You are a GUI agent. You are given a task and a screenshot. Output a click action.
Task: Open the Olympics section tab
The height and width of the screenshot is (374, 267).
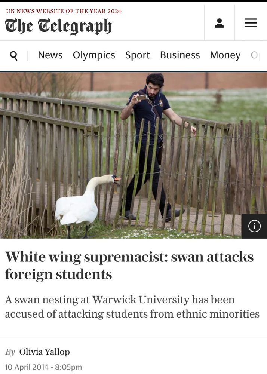pyautogui.click(x=94, y=55)
